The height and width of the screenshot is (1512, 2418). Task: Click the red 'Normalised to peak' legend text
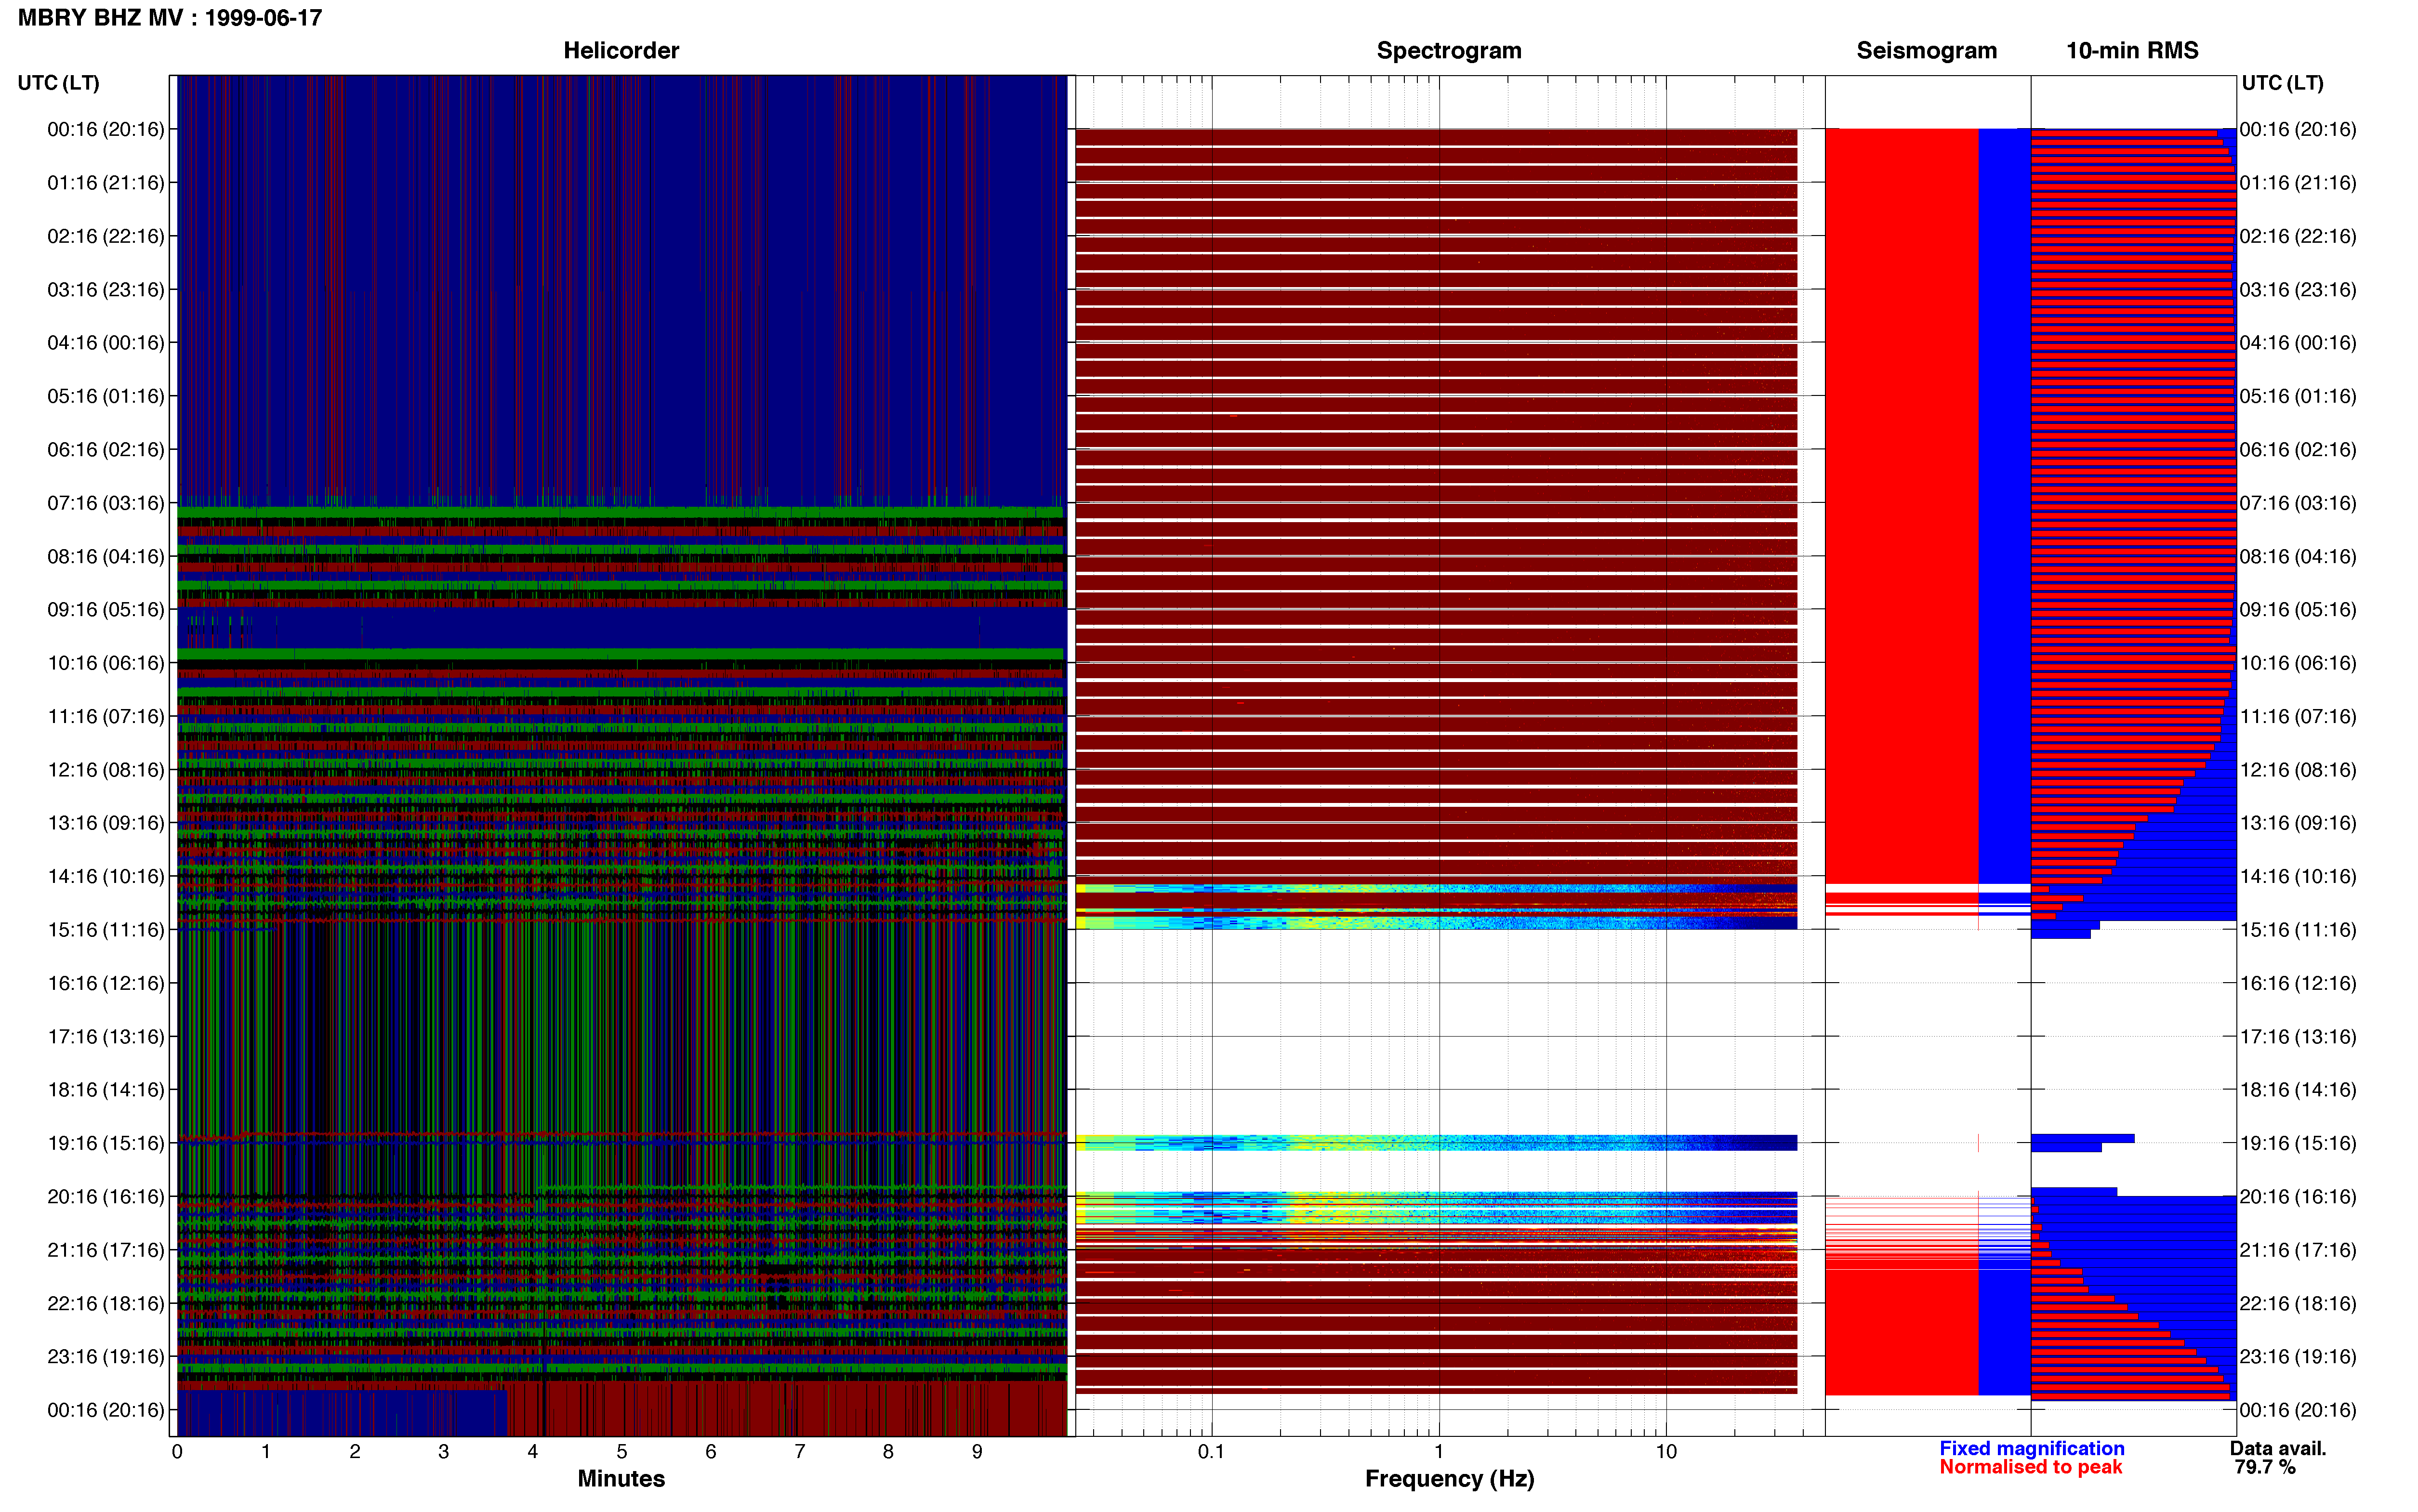(x=2031, y=1468)
